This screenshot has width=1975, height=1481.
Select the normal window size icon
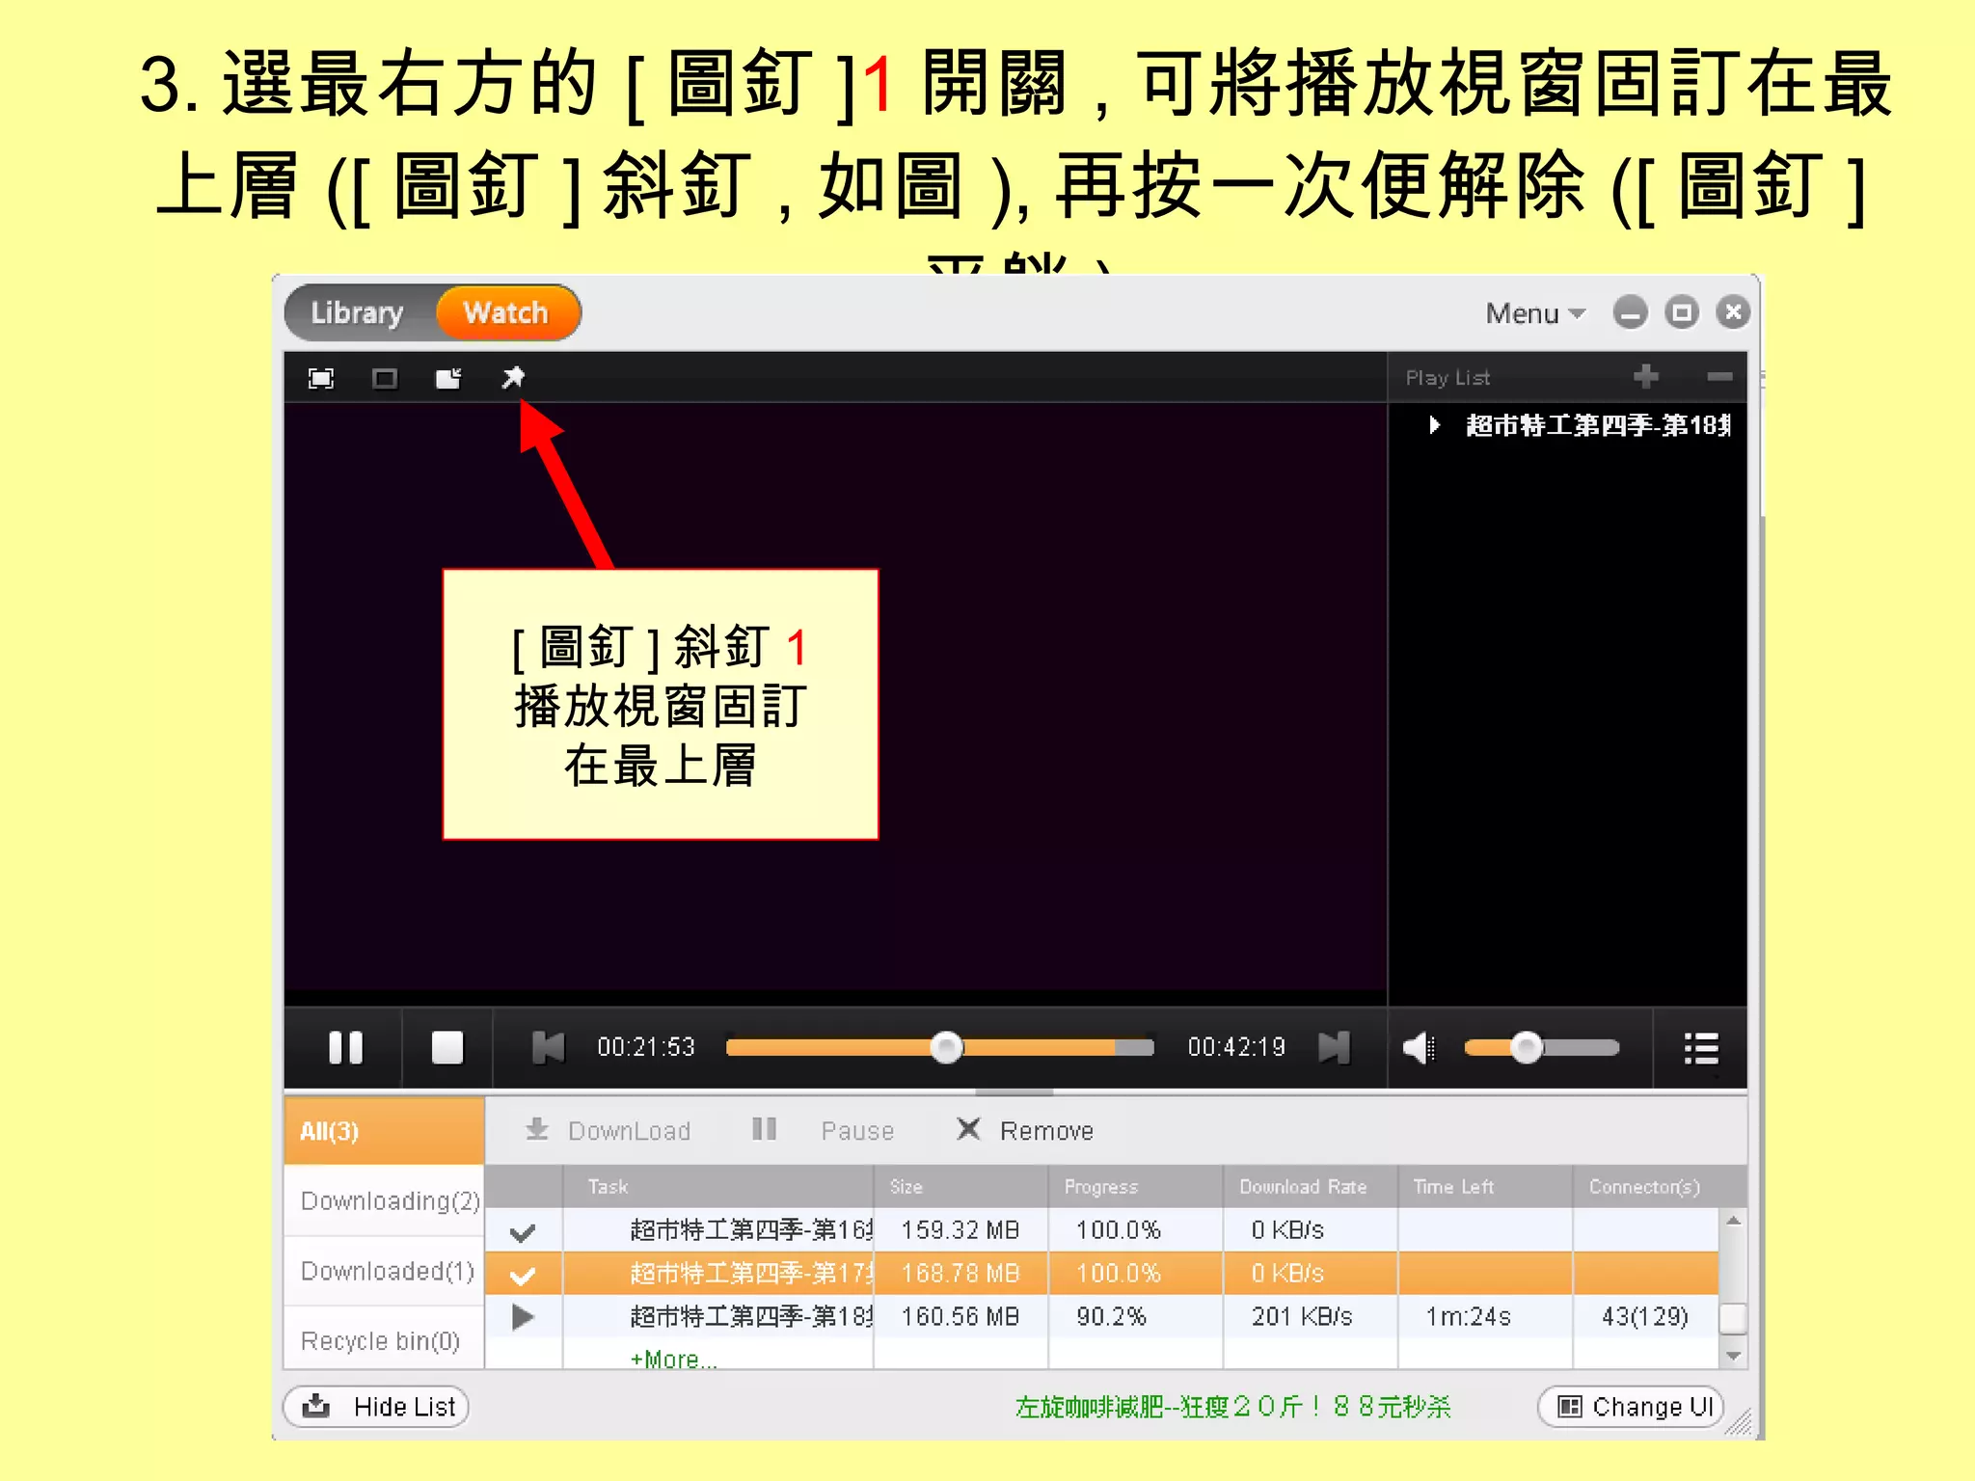(x=385, y=378)
